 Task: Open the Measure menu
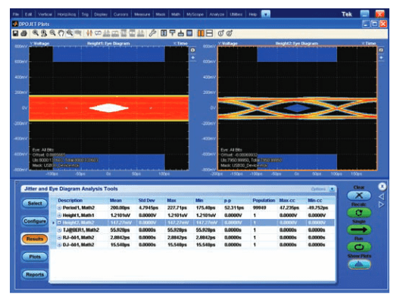pos(142,14)
